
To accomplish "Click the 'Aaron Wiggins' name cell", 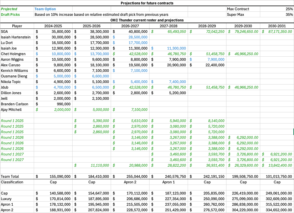I will (x=17, y=59).
